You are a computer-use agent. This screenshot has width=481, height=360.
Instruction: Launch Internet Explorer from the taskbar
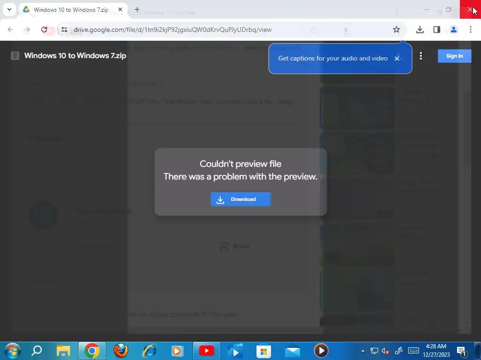[x=149, y=351]
